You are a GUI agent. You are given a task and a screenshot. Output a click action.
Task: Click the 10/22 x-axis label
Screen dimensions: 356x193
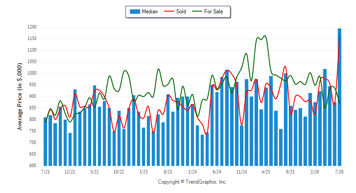(x=119, y=172)
